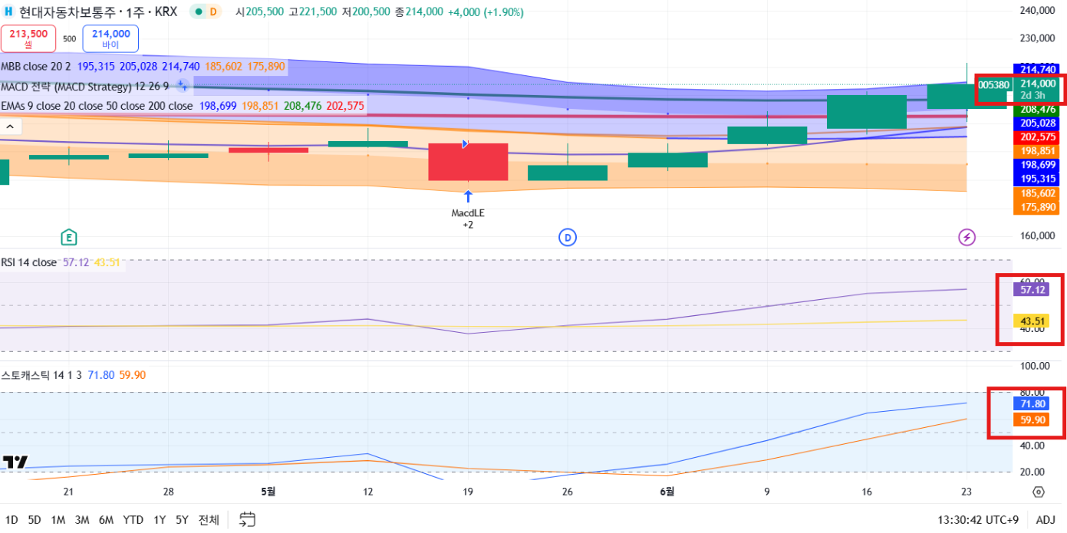
Task: Open the blue D dividend marker
Action: coord(568,237)
